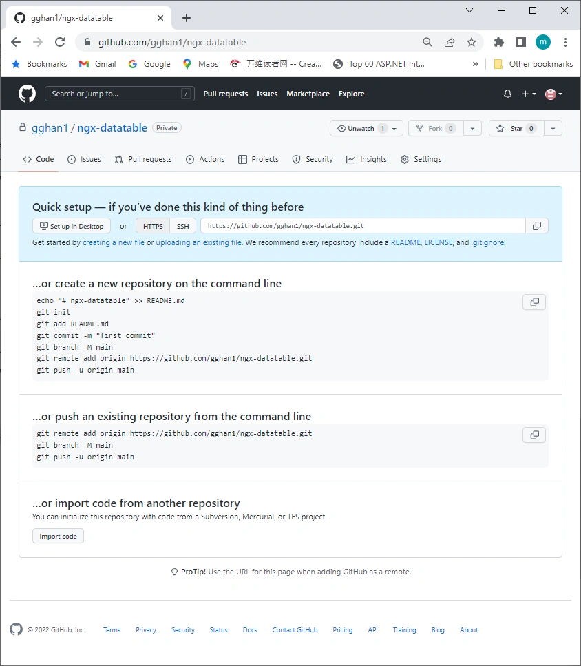Open the Code tab

point(38,159)
